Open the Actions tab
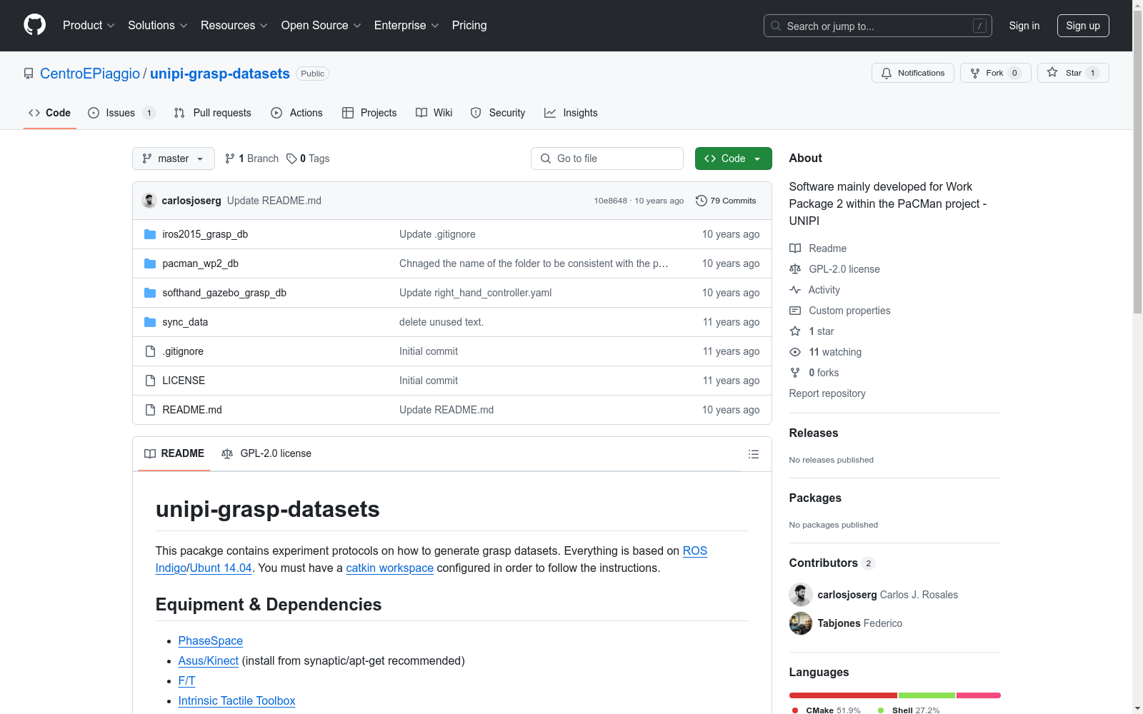 (297, 113)
